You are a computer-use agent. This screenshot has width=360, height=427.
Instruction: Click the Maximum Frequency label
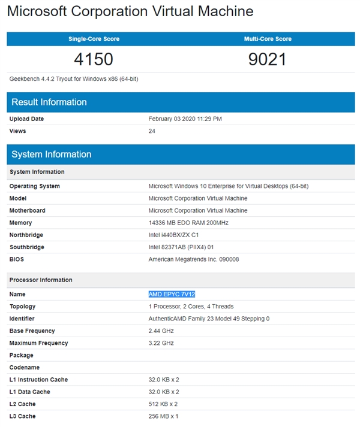[38, 343]
